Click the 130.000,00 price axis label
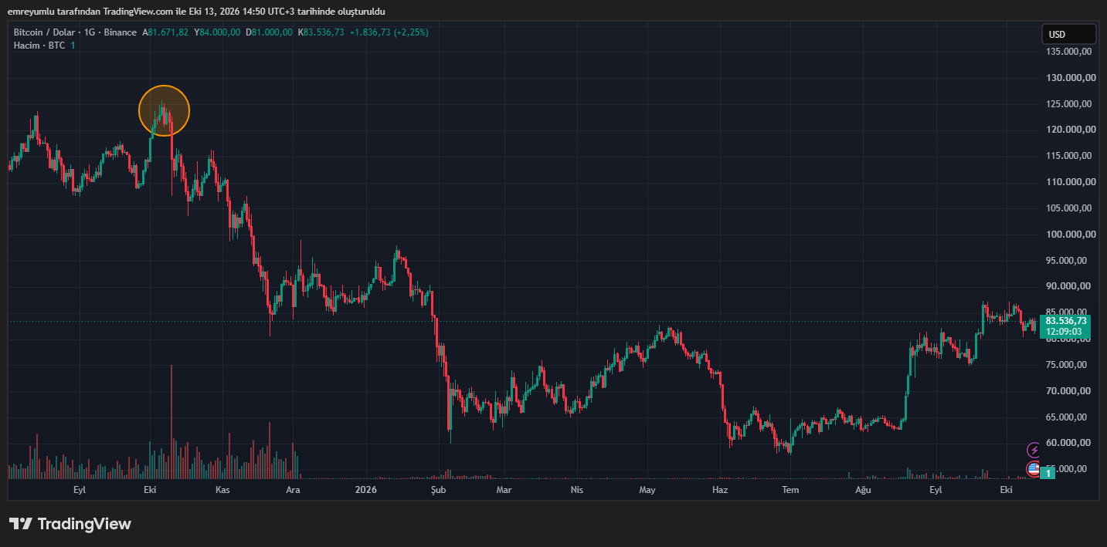Screen dimensions: 1107x547 pyautogui.click(x=1069, y=78)
